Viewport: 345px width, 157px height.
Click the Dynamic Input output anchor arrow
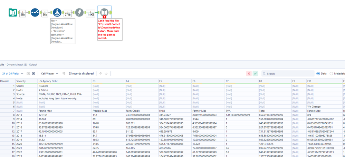111,12
